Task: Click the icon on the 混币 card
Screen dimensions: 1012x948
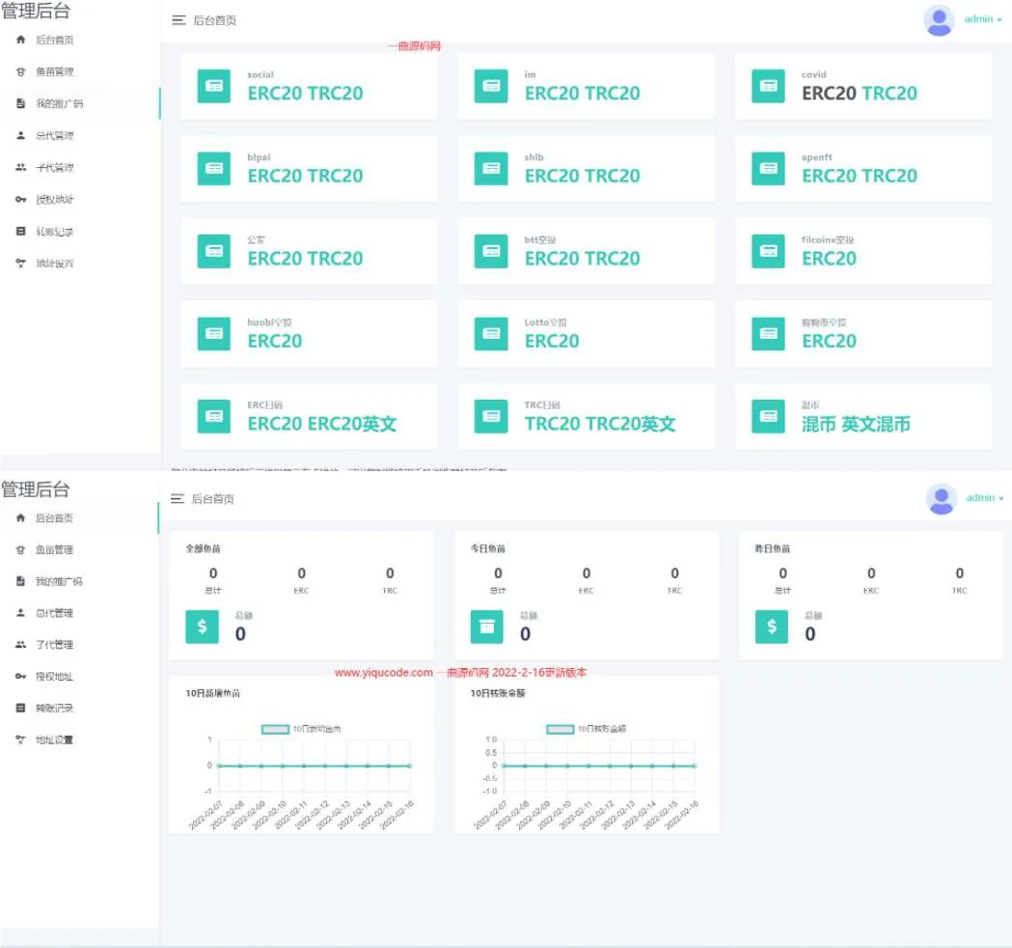Action: pos(768,416)
